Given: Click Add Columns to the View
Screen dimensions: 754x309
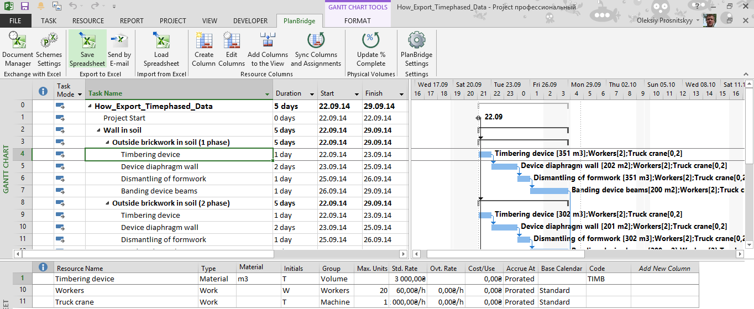Looking at the screenshot, I should 268,49.
